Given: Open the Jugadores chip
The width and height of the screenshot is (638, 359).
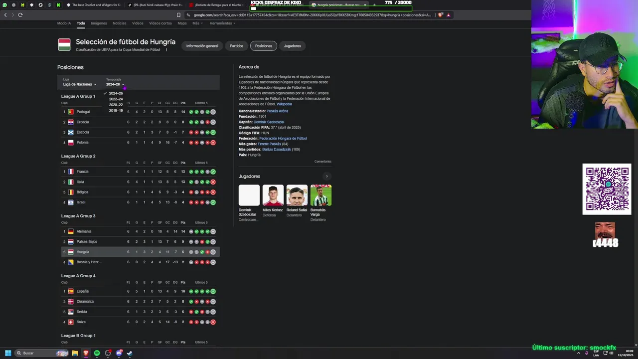Looking at the screenshot, I should point(293,46).
